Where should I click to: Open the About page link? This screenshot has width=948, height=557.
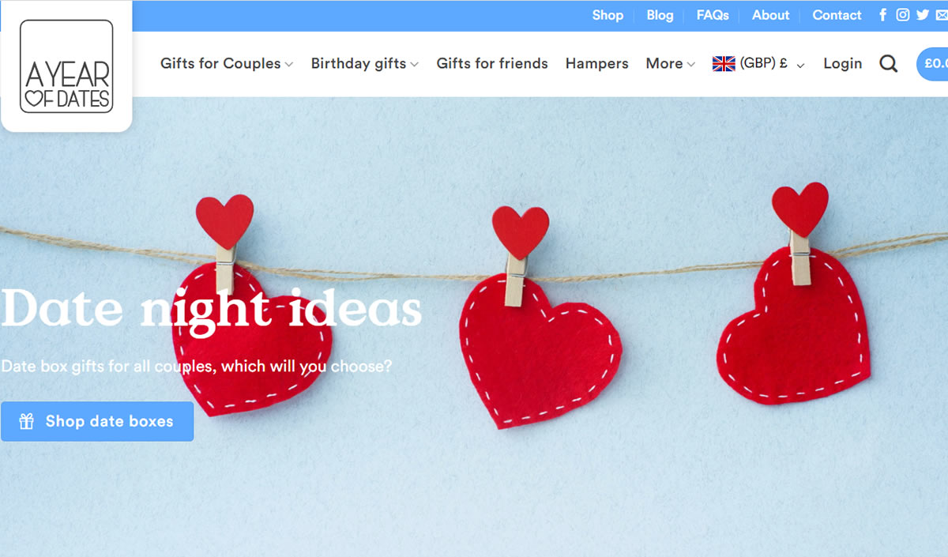tap(770, 15)
